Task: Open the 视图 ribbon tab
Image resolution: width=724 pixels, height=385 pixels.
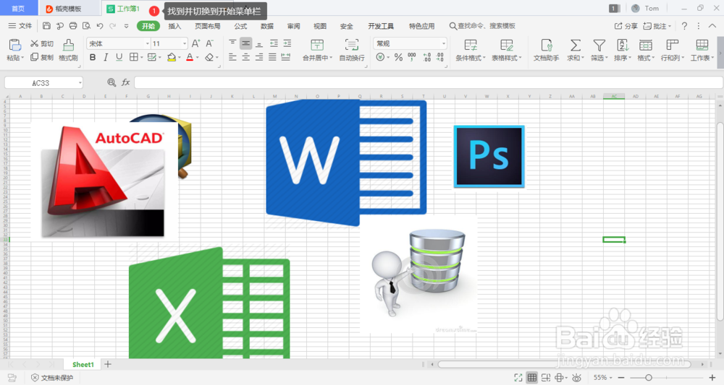Action: pyautogui.click(x=320, y=26)
